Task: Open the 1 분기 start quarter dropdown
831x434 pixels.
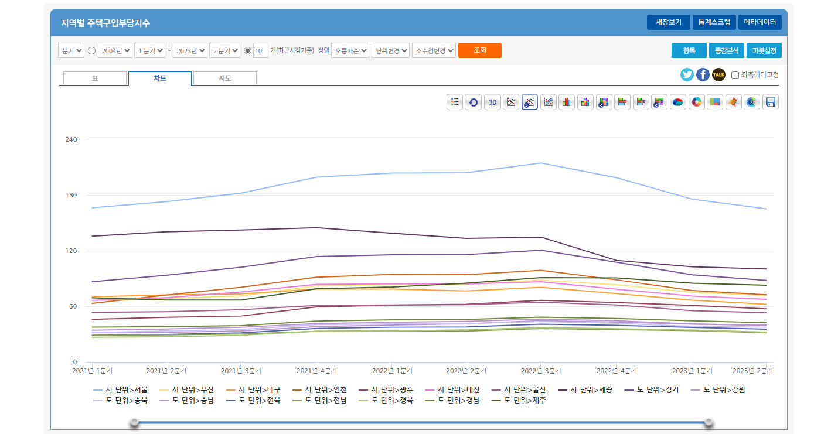Action: click(x=149, y=51)
